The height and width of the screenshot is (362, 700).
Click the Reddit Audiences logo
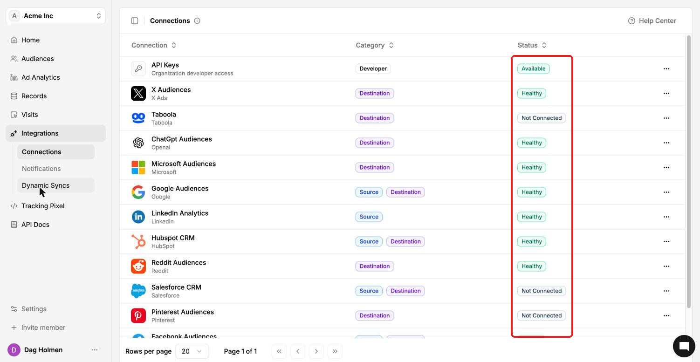tap(138, 266)
